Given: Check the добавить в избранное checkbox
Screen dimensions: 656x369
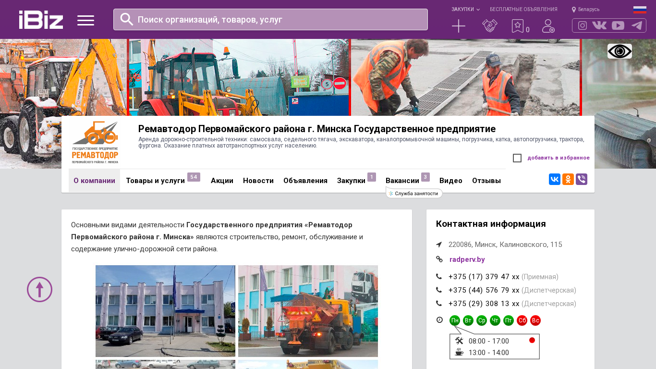Looking at the screenshot, I should pos(517,158).
